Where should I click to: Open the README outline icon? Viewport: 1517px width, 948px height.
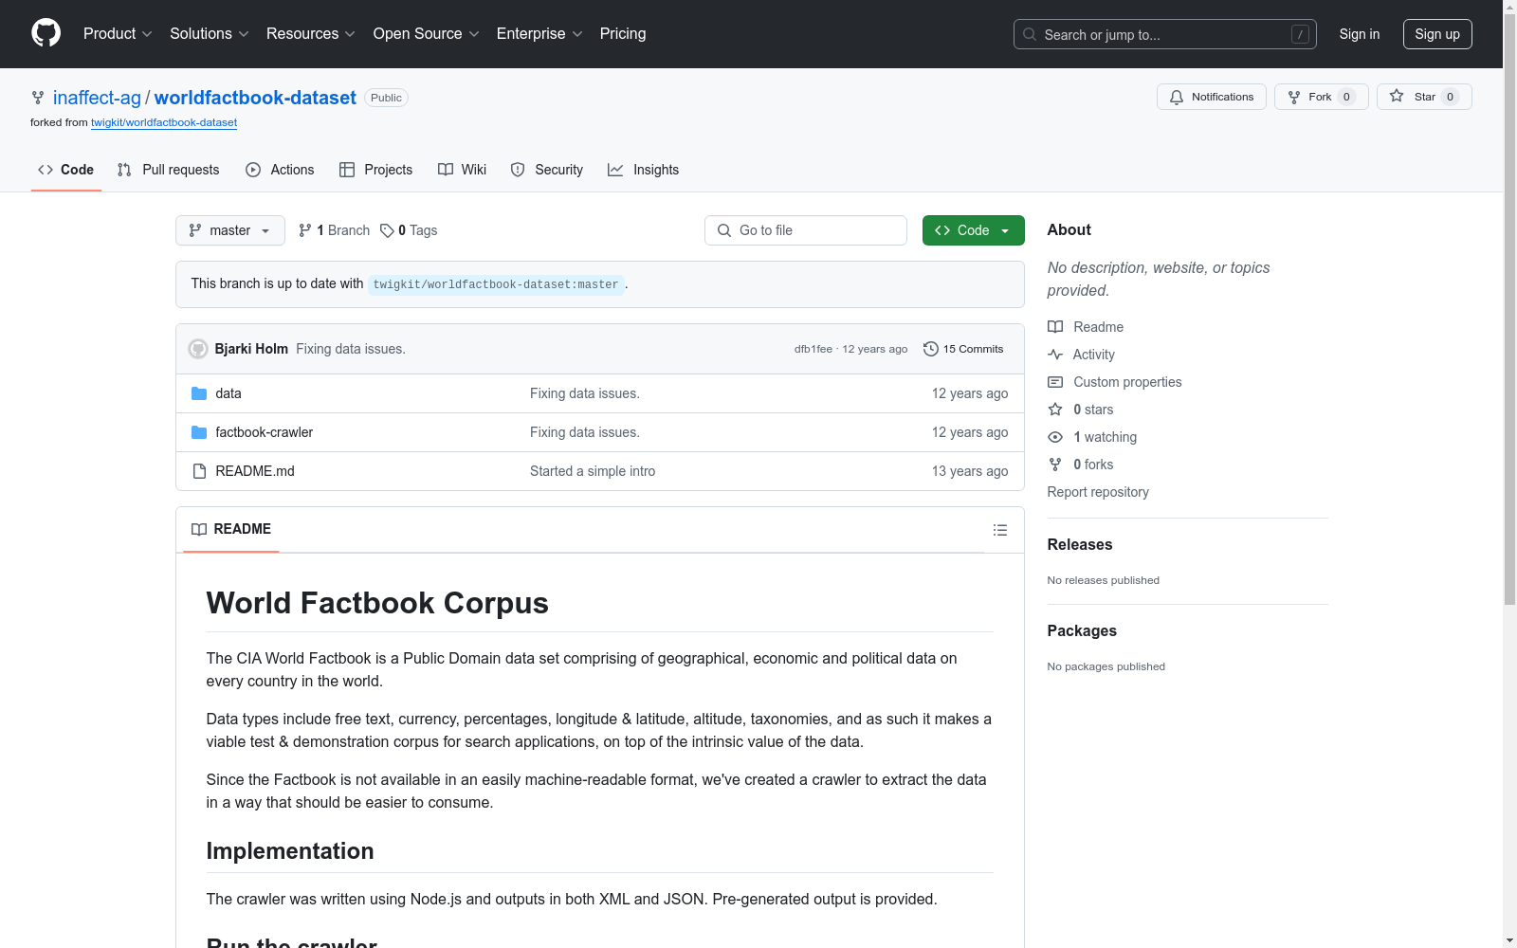point(1000,530)
